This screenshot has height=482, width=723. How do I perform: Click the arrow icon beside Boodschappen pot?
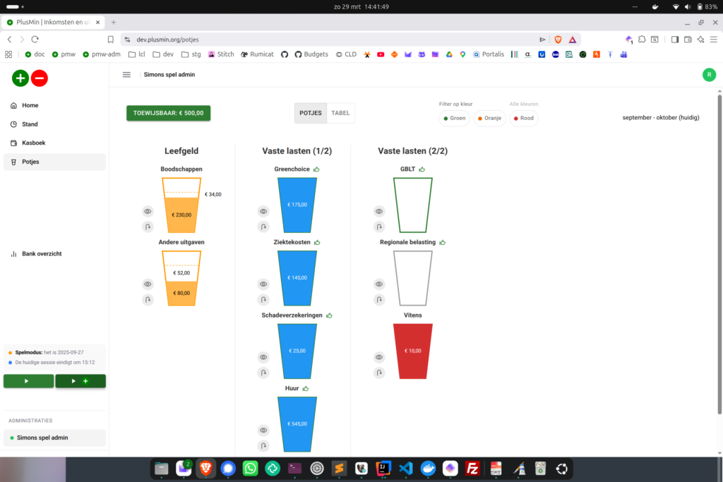(148, 227)
